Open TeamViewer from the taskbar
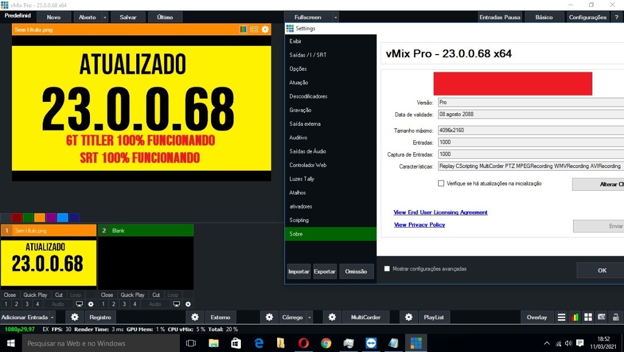The width and height of the screenshot is (624, 352). pyautogui.click(x=371, y=343)
